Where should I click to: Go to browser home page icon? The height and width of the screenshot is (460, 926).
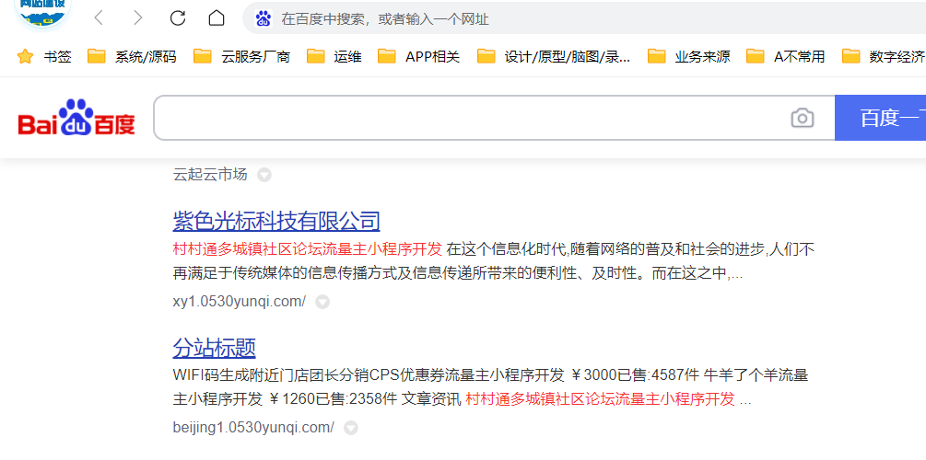[217, 18]
